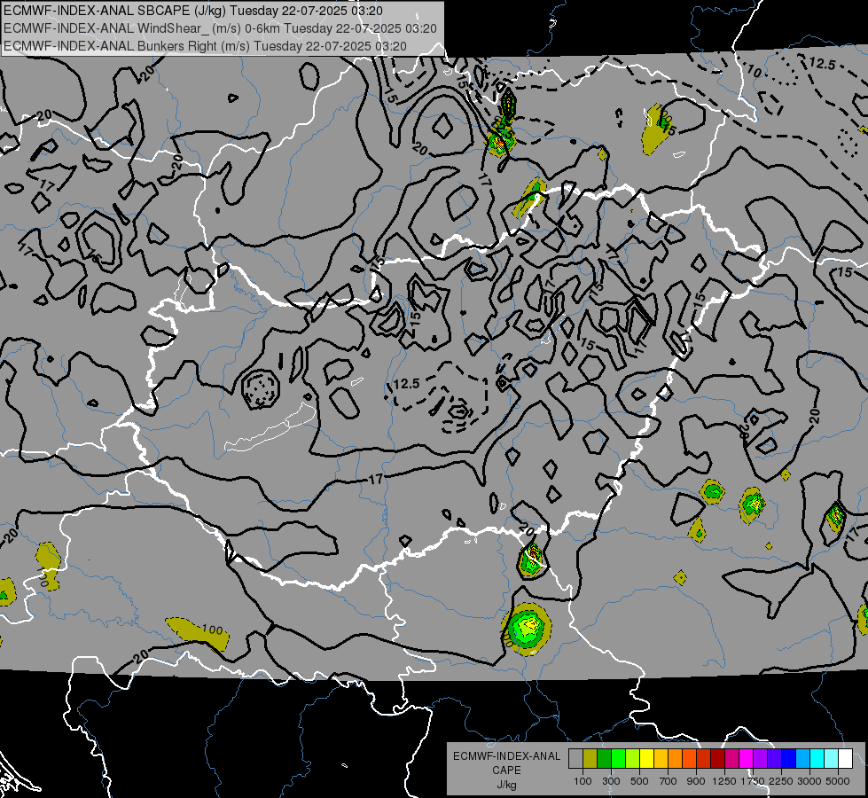
Task: Click the ECMWF-INDEX-ANAL legend title
Action: (x=507, y=756)
